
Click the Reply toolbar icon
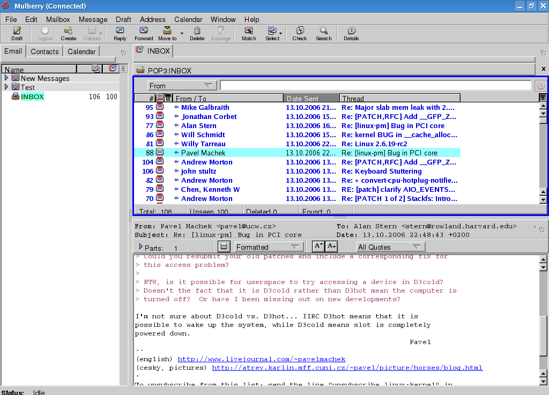[120, 33]
